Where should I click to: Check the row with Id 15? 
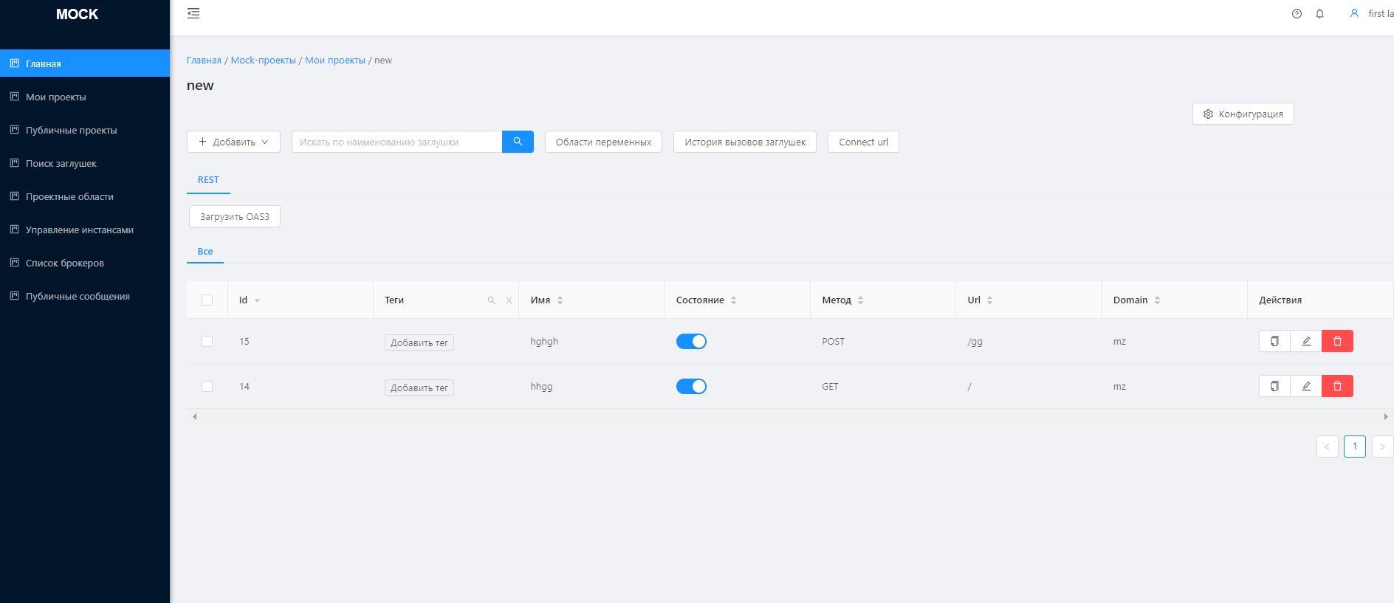pyautogui.click(x=207, y=341)
